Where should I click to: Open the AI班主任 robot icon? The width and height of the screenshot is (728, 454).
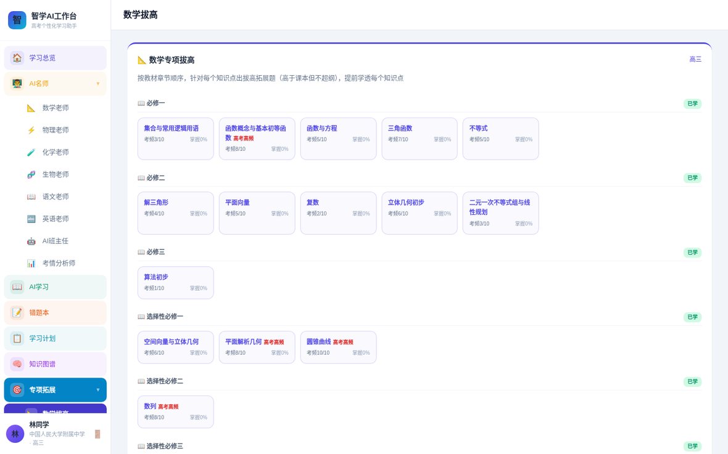tap(31, 241)
